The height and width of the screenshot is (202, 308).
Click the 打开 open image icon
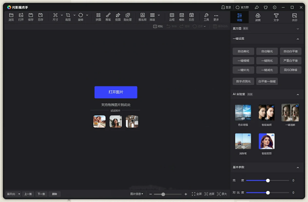pyautogui.click(x=21, y=17)
